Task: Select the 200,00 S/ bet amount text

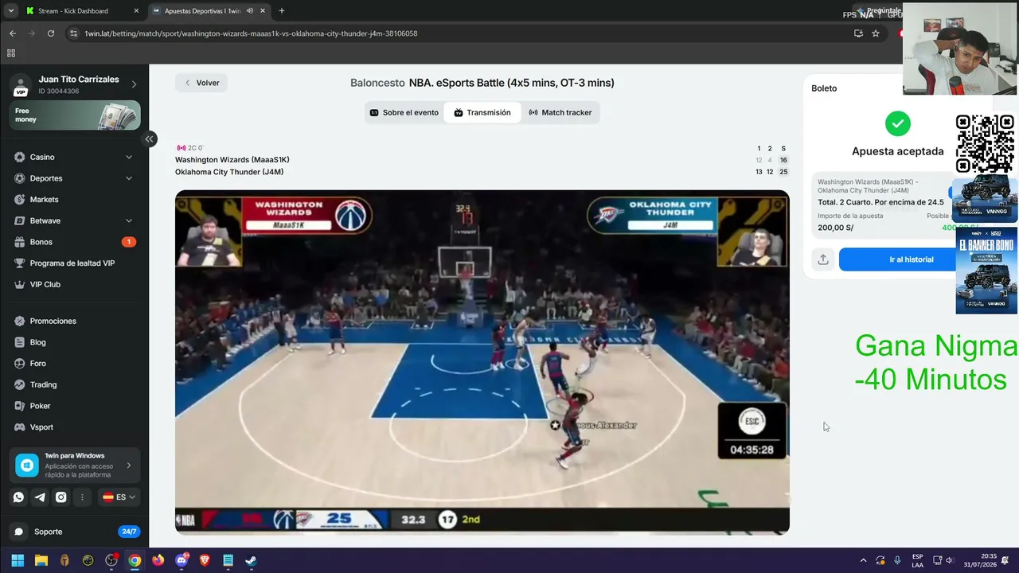Action: tap(835, 228)
